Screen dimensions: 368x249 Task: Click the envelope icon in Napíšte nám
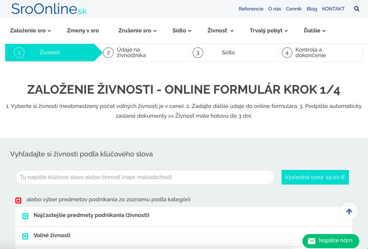click(x=312, y=241)
